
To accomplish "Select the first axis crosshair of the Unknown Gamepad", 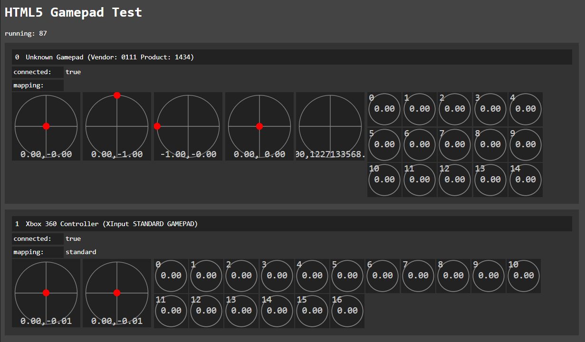I will tap(46, 126).
